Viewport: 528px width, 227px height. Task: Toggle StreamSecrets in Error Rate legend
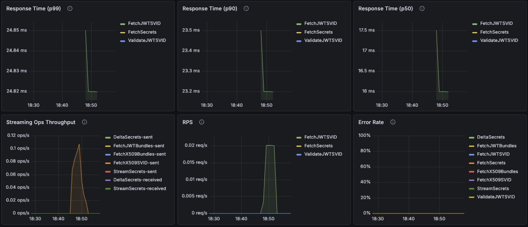[493, 188]
